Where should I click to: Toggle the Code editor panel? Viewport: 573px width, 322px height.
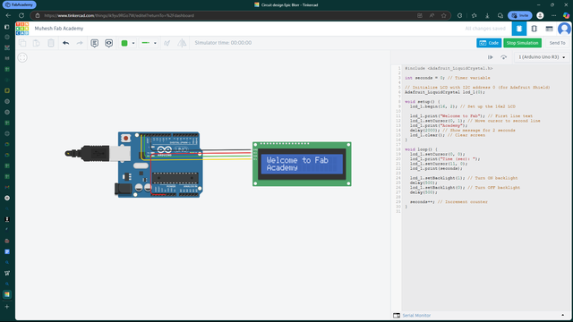[x=489, y=43]
